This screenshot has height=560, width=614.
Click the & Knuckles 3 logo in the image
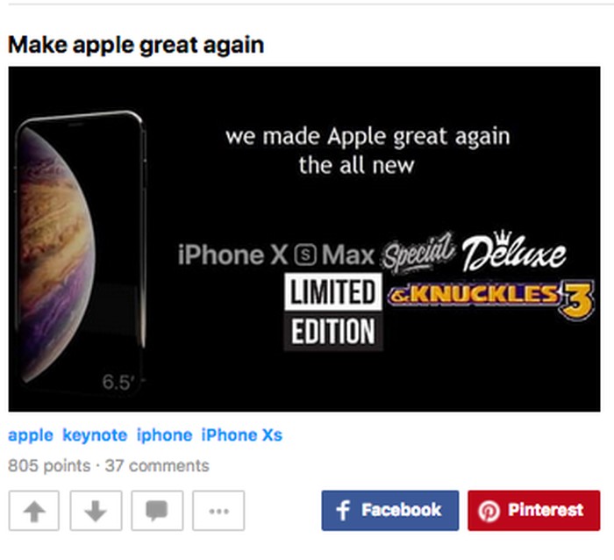point(491,298)
